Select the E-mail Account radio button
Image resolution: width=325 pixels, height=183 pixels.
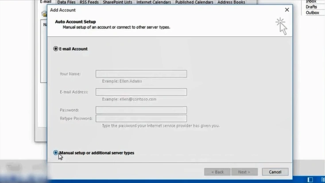click(x=55, y=49)
